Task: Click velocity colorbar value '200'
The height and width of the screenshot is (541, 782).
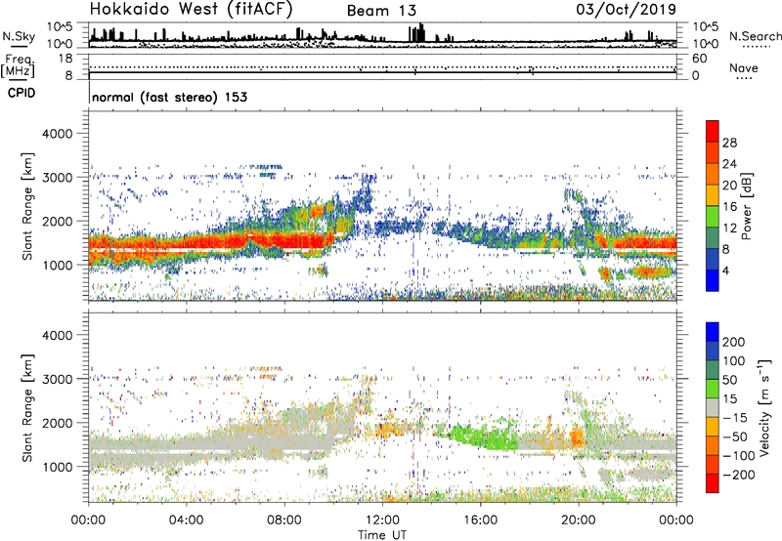Action: (734, 342)
